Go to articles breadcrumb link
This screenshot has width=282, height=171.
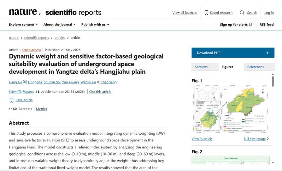60,38
